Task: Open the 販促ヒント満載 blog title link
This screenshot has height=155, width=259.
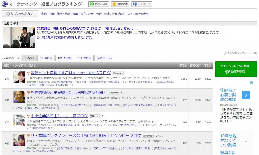Action: coord(71,73)
